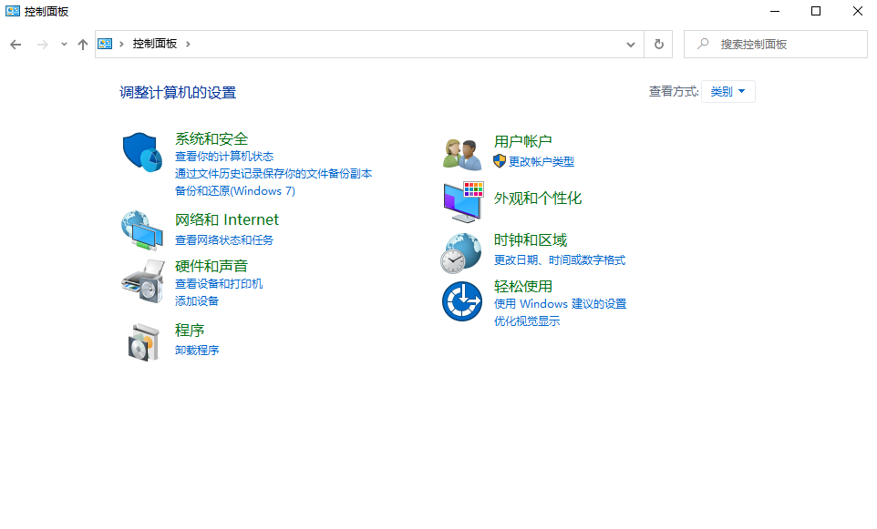Click the 控制面板 breadcrumb in address bar
This screenshot has width=877, height=529.
pyautogui.click(x=154, y=44)
